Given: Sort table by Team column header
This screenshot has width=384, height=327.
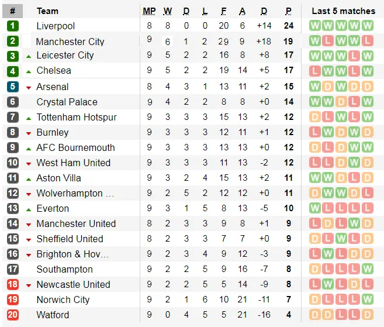Looking at the screenshot, I should pyautogui.click(x=47, y=11).
